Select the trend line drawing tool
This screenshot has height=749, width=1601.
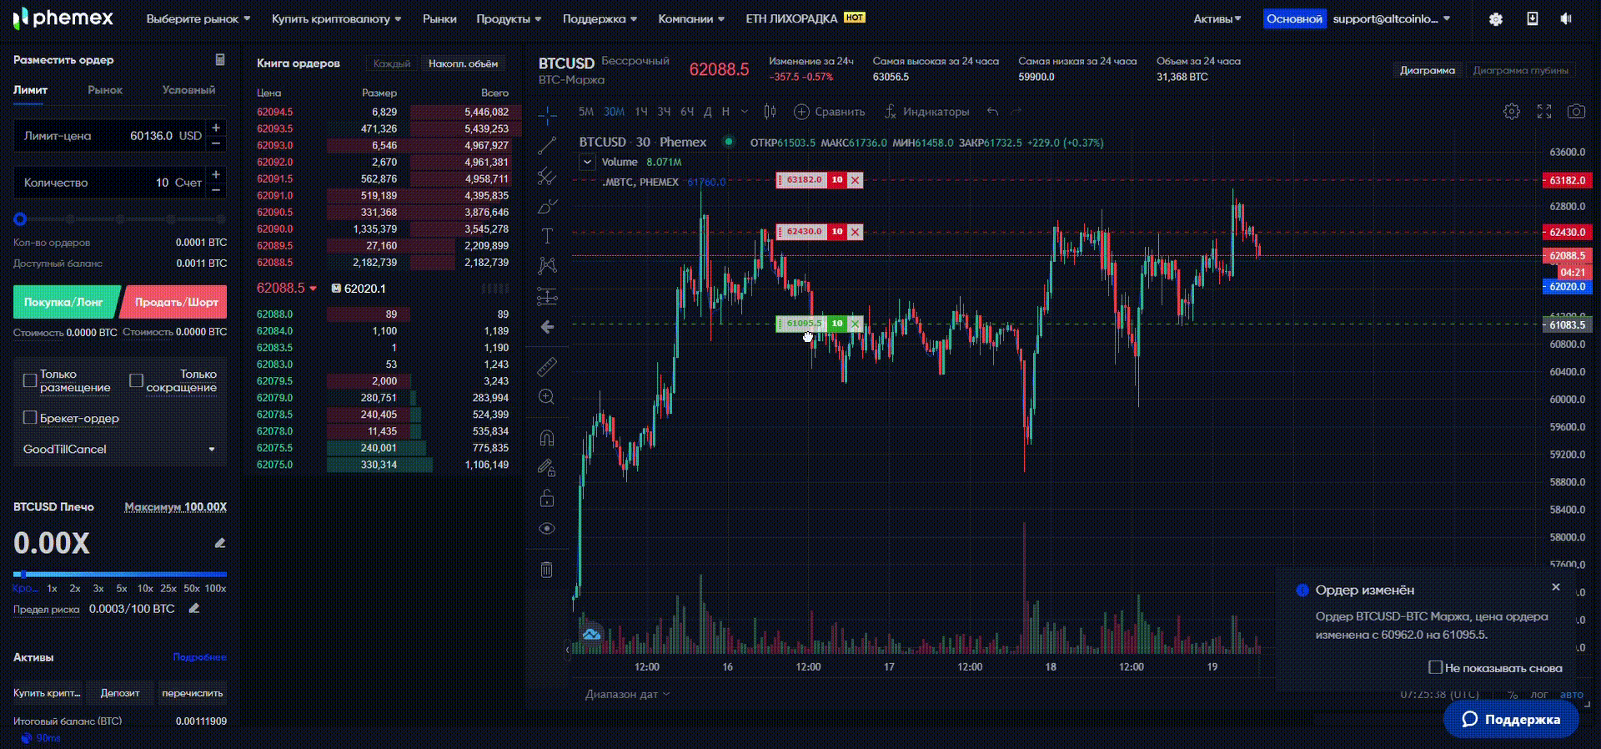(547, 145)
